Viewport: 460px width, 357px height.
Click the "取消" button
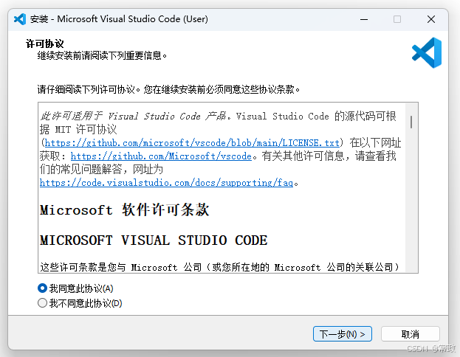pyautogui.click(x=410, y=334)
